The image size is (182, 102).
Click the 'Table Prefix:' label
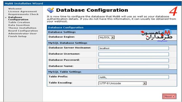pos(58,76)
